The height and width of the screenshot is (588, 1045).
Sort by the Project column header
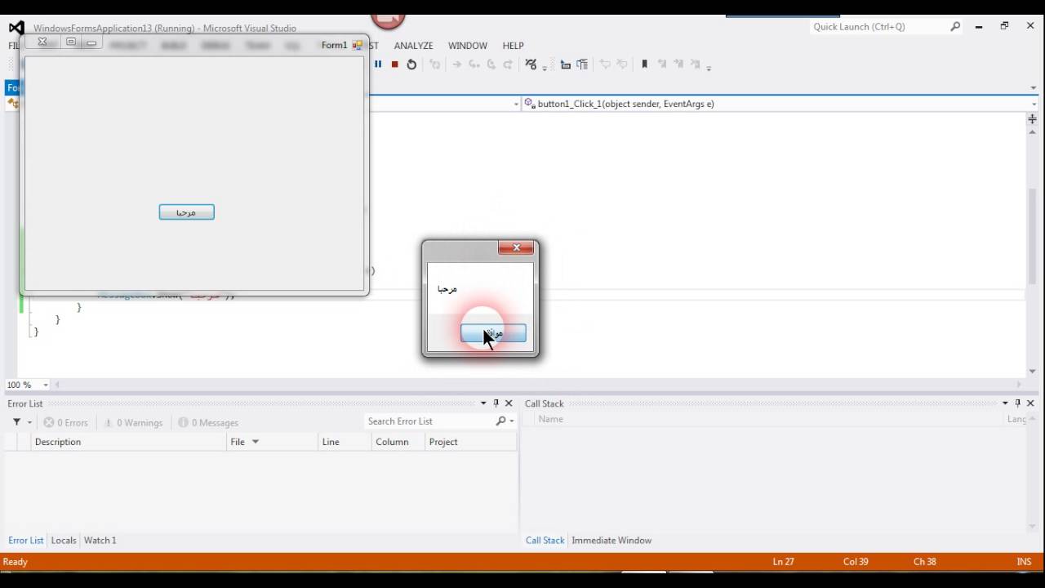click(x=470, y=442)
